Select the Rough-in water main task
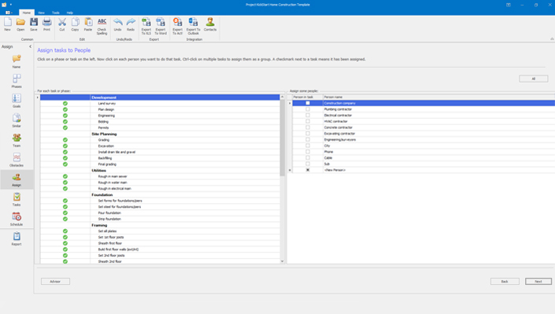 (160, 183)
